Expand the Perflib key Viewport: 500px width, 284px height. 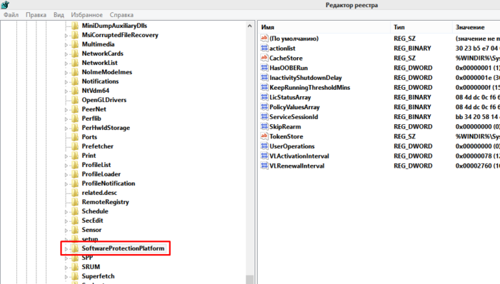(x=66, y=119)
